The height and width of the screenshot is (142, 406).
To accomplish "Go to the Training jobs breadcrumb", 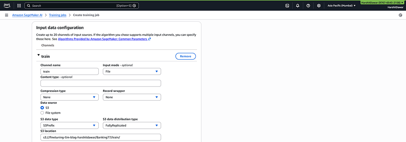I will click(58, 15).
